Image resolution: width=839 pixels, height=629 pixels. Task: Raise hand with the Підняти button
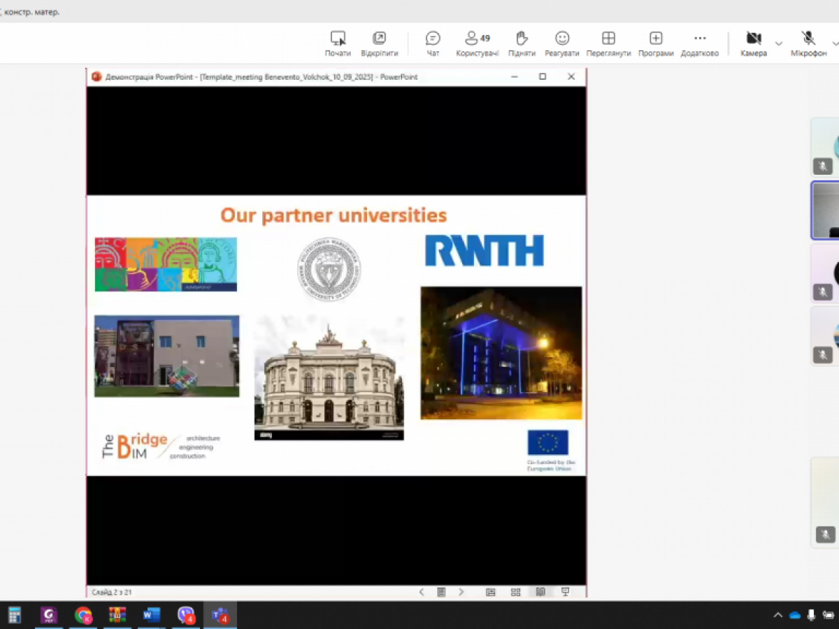pyautogui.click(x=521, y=43)
